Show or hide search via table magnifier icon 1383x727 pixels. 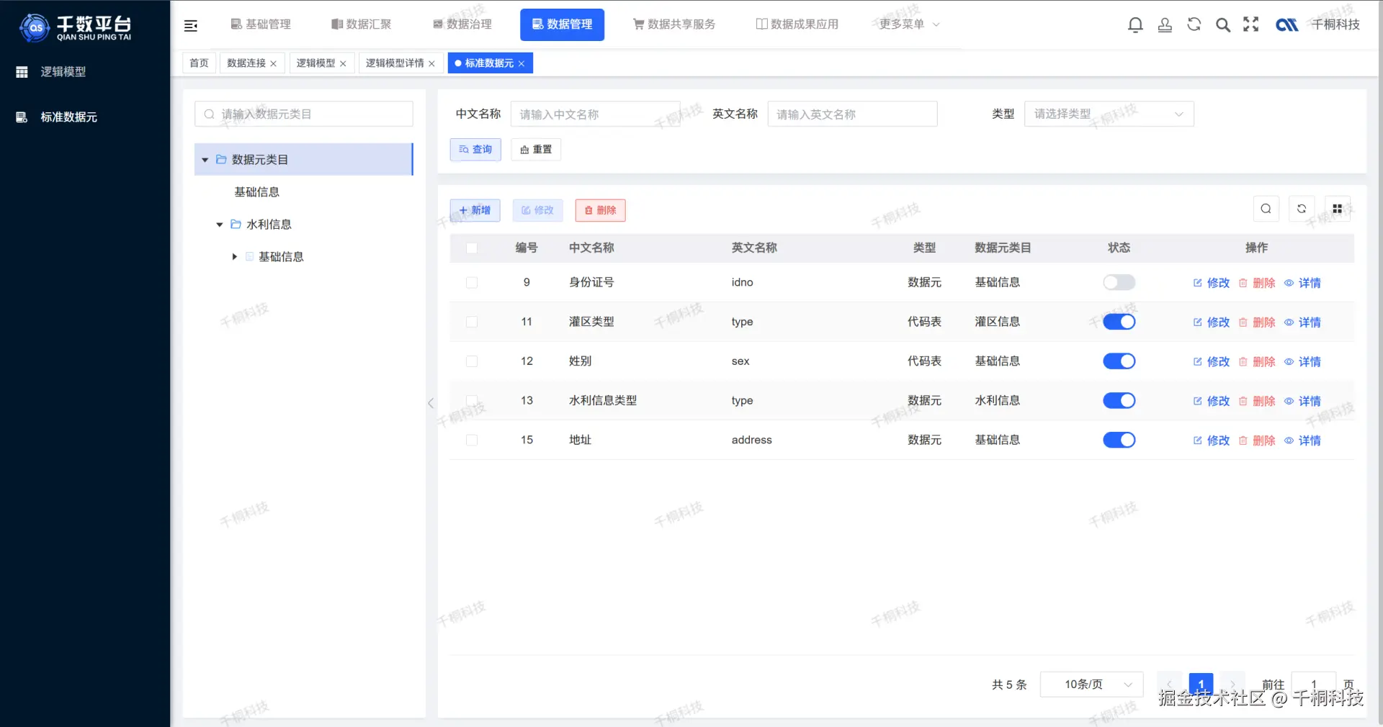pos(1266,209)
